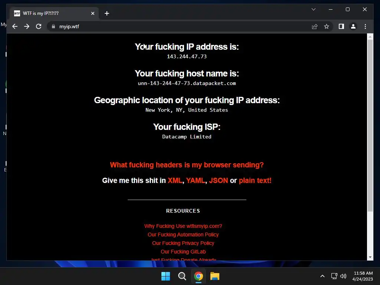
Task: Show hidden tray icons chevron
Action: 322,276
